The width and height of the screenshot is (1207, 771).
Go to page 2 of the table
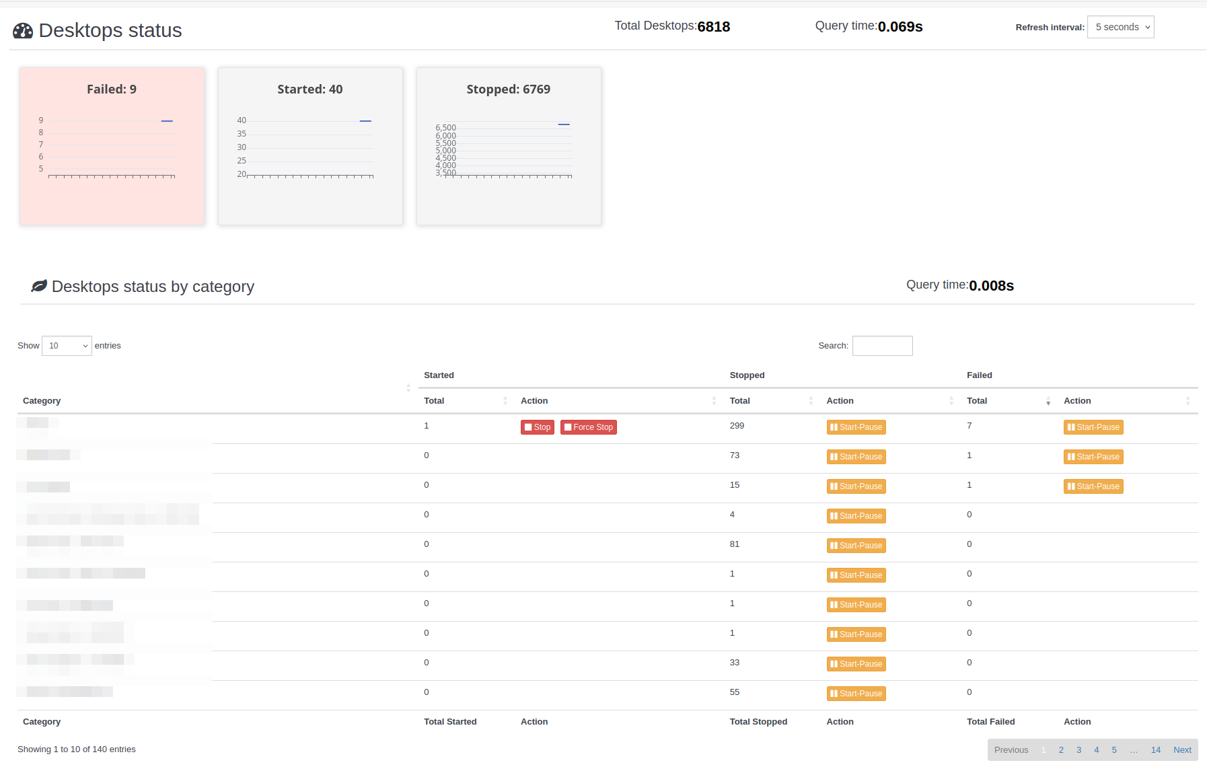1061,750
